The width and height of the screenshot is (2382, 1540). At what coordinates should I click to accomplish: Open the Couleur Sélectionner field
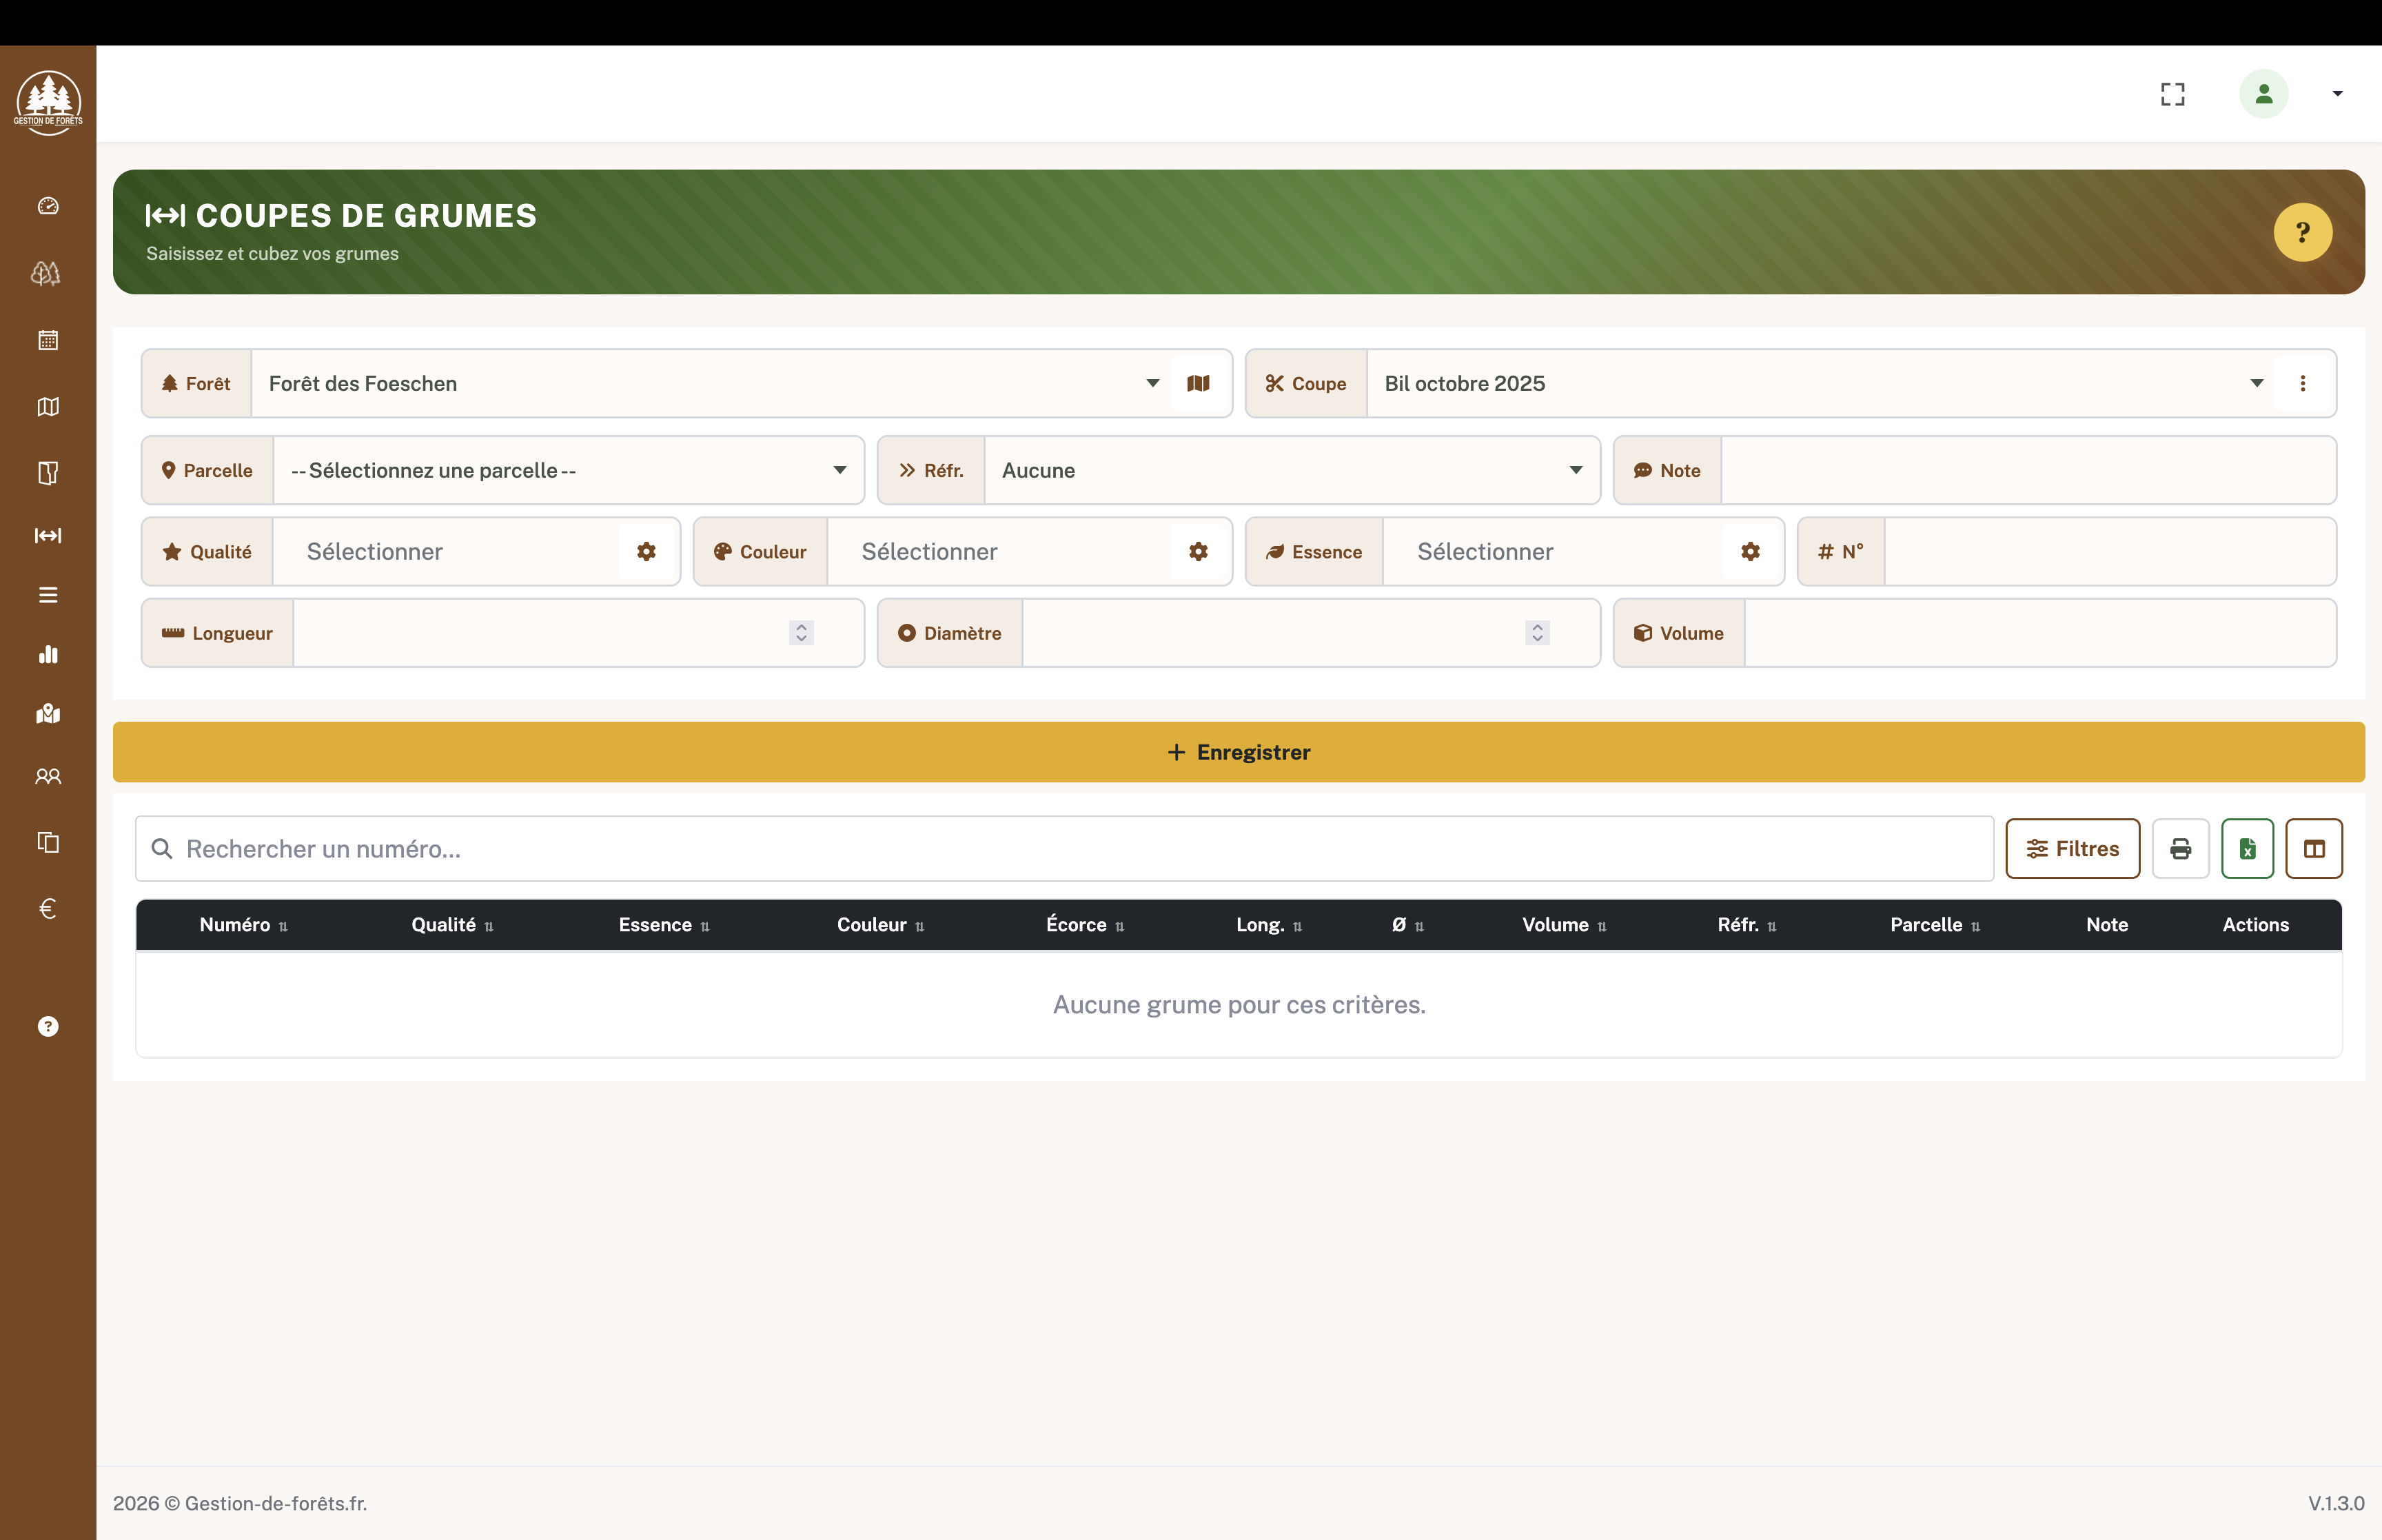point(999,552)
